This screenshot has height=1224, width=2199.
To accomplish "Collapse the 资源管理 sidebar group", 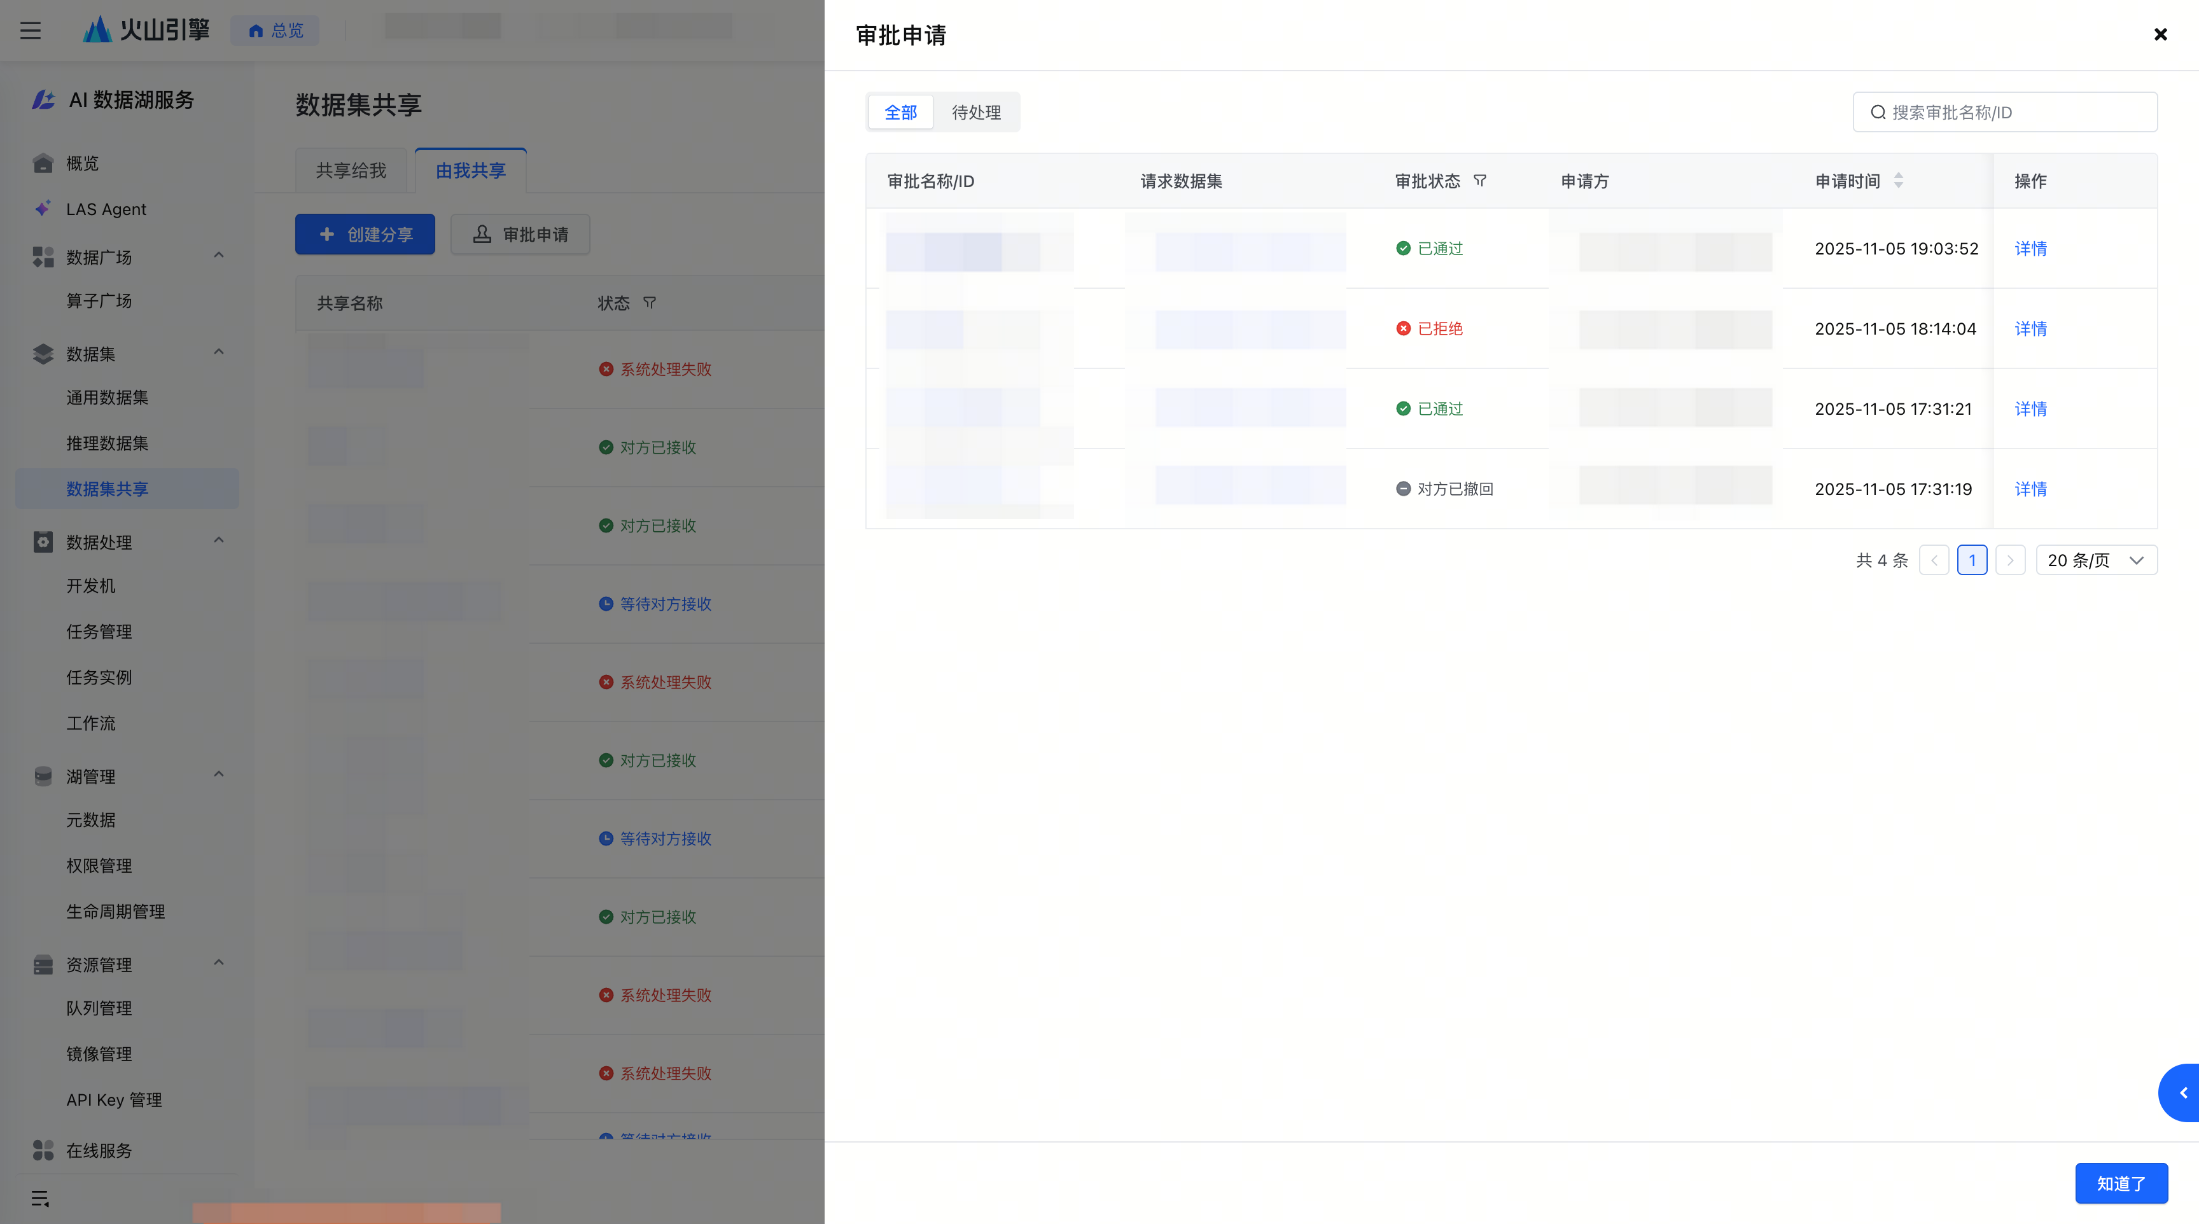I will (x=218, y=963).
